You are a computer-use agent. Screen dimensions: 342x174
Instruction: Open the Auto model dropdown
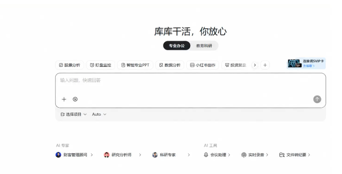(99, 114)
